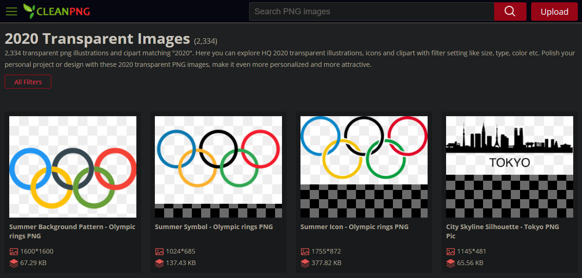582x278 pixels.
Task: Open City Skyline Silhouette Tokyo link
Action: (x=502, y=231)
